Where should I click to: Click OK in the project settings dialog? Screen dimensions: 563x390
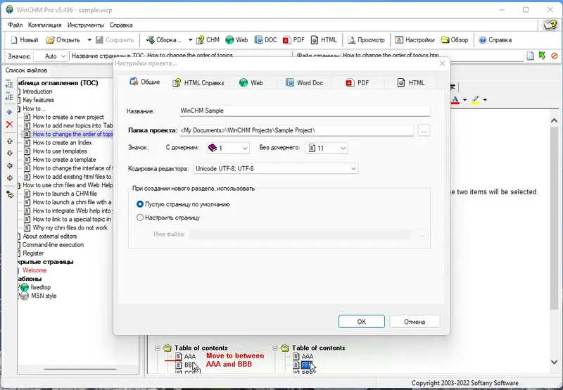click(x=361, y=322)
